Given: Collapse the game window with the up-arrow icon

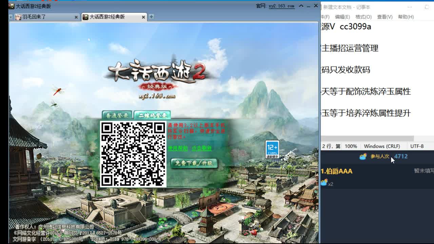Looking at the screenshot, I should point(301,6).
